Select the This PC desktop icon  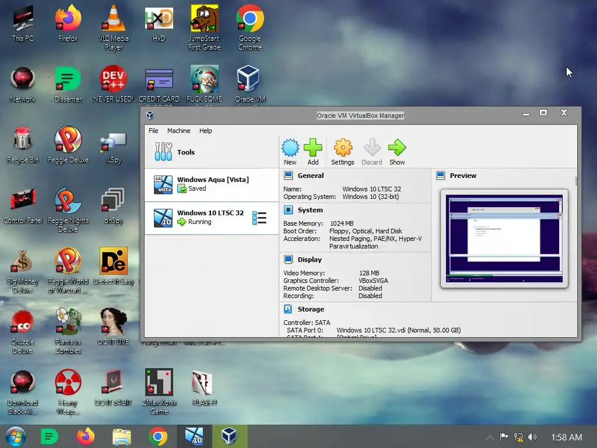(x=23, y=23)
